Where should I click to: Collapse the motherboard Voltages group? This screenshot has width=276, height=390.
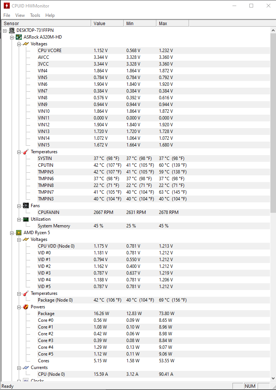19,44
